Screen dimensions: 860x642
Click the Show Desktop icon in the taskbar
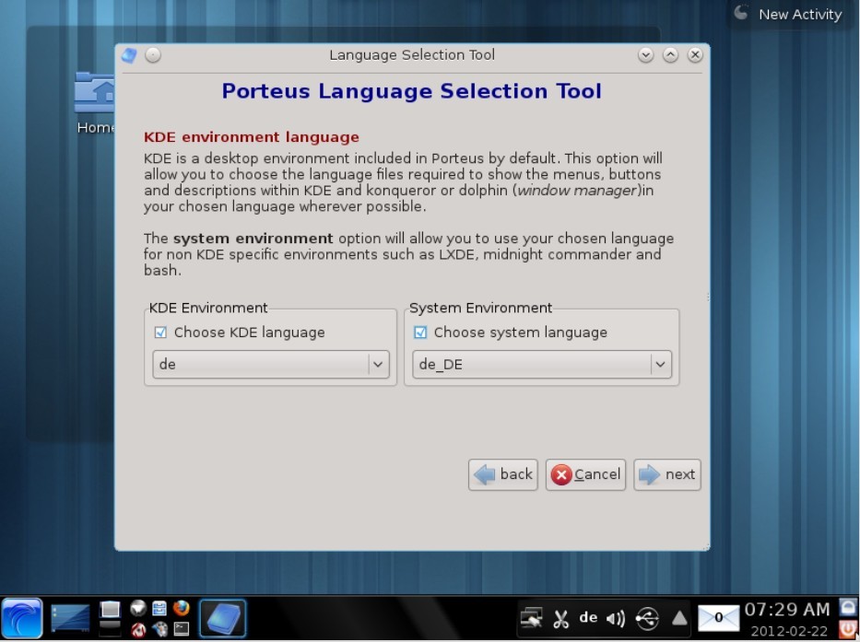point(70,618)
